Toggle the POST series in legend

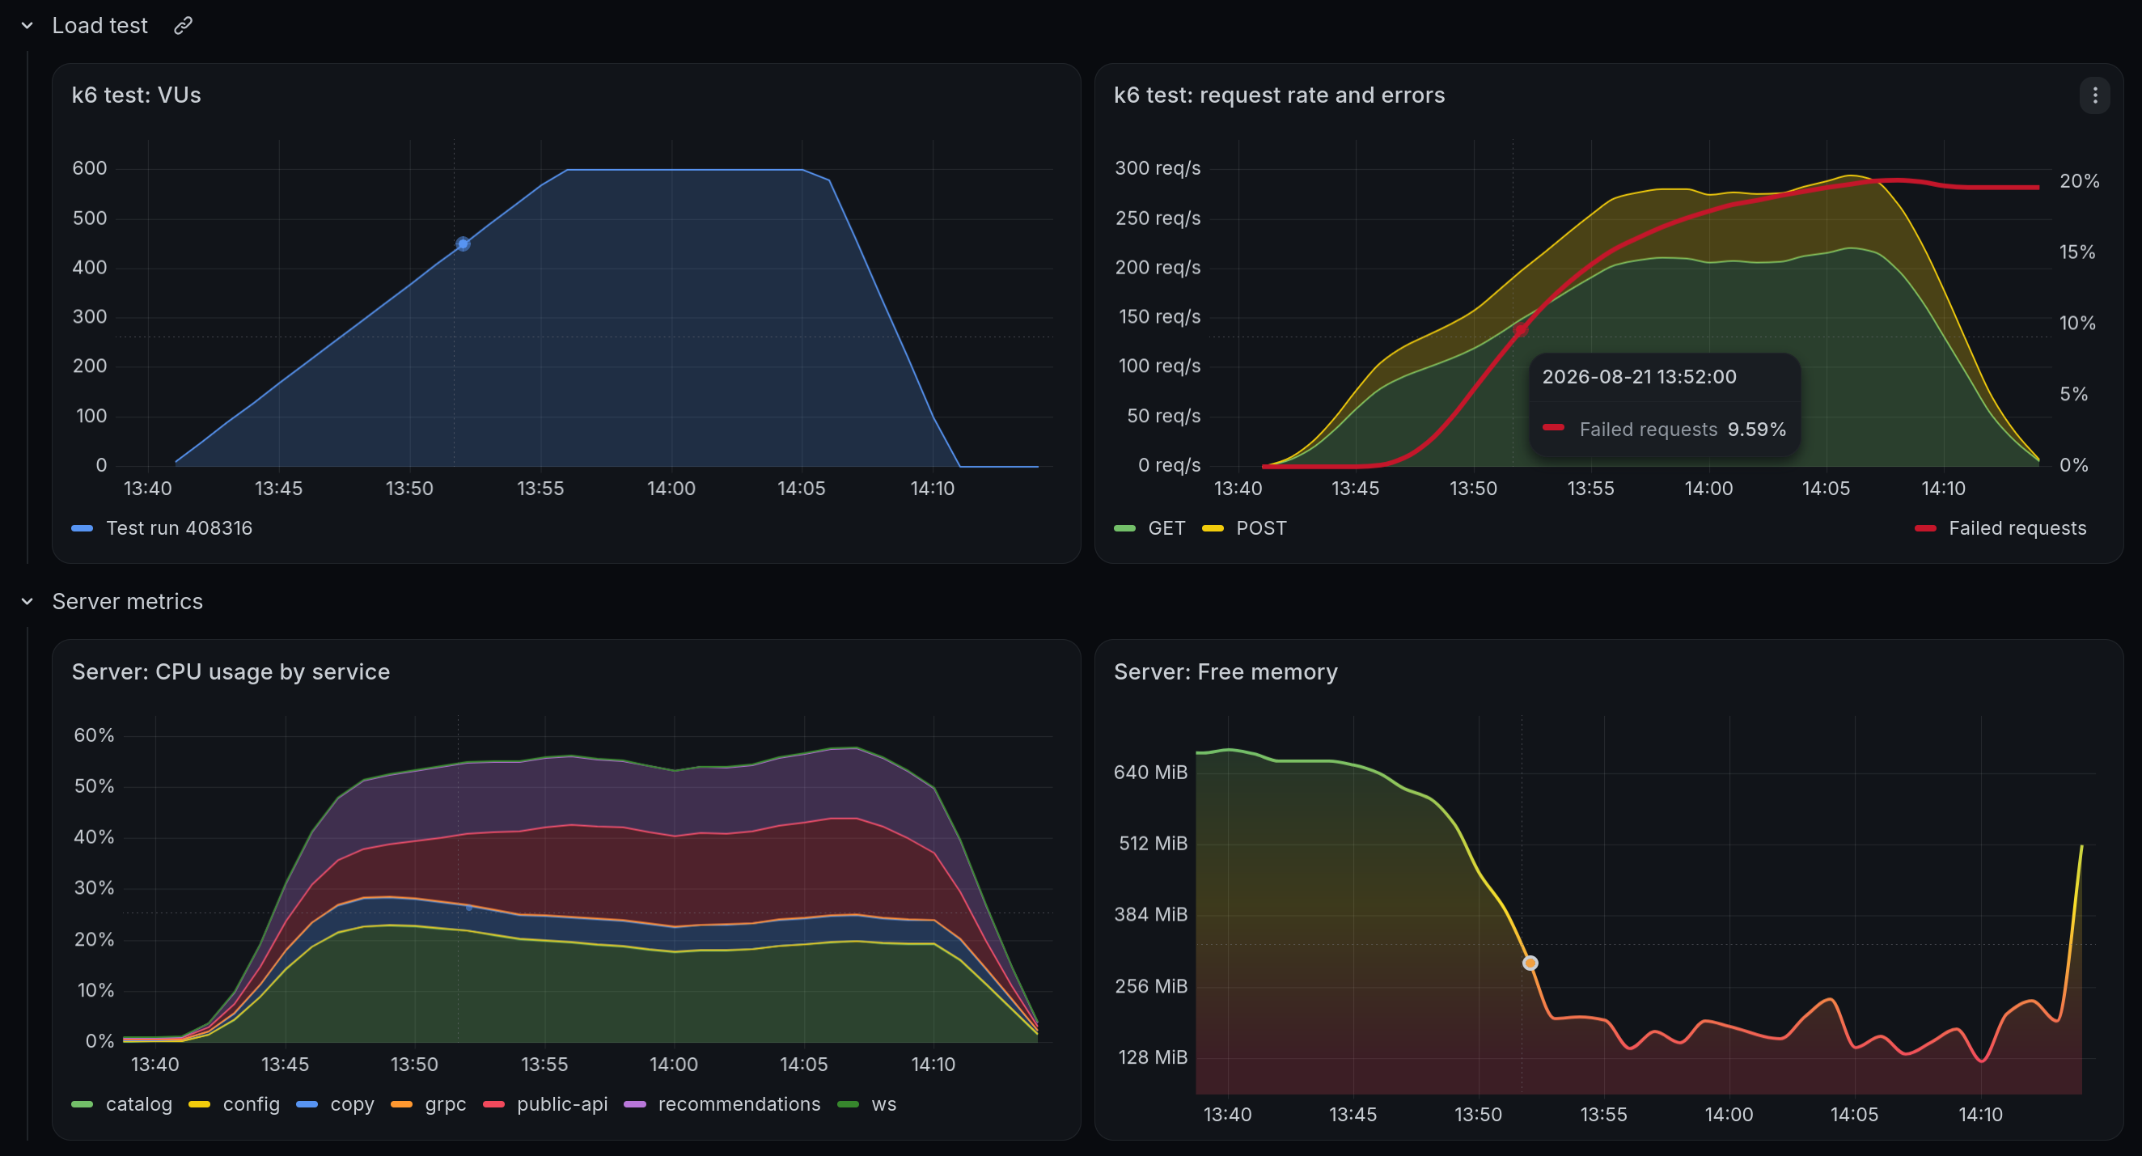(1244, 528)
